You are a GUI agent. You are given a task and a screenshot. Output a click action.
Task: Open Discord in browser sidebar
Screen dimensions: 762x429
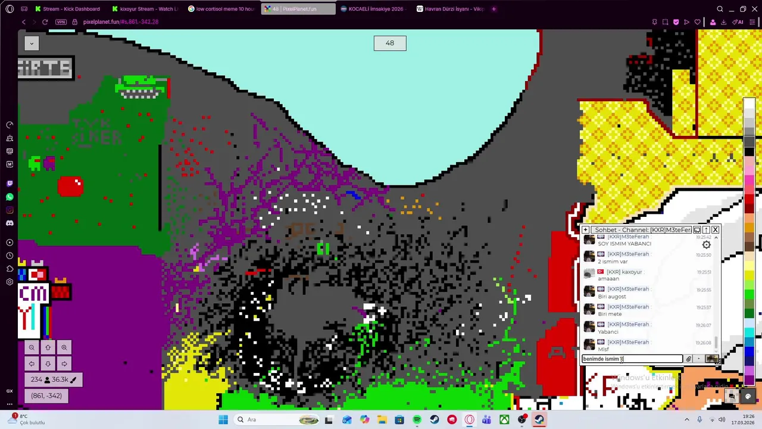(10, 223)
